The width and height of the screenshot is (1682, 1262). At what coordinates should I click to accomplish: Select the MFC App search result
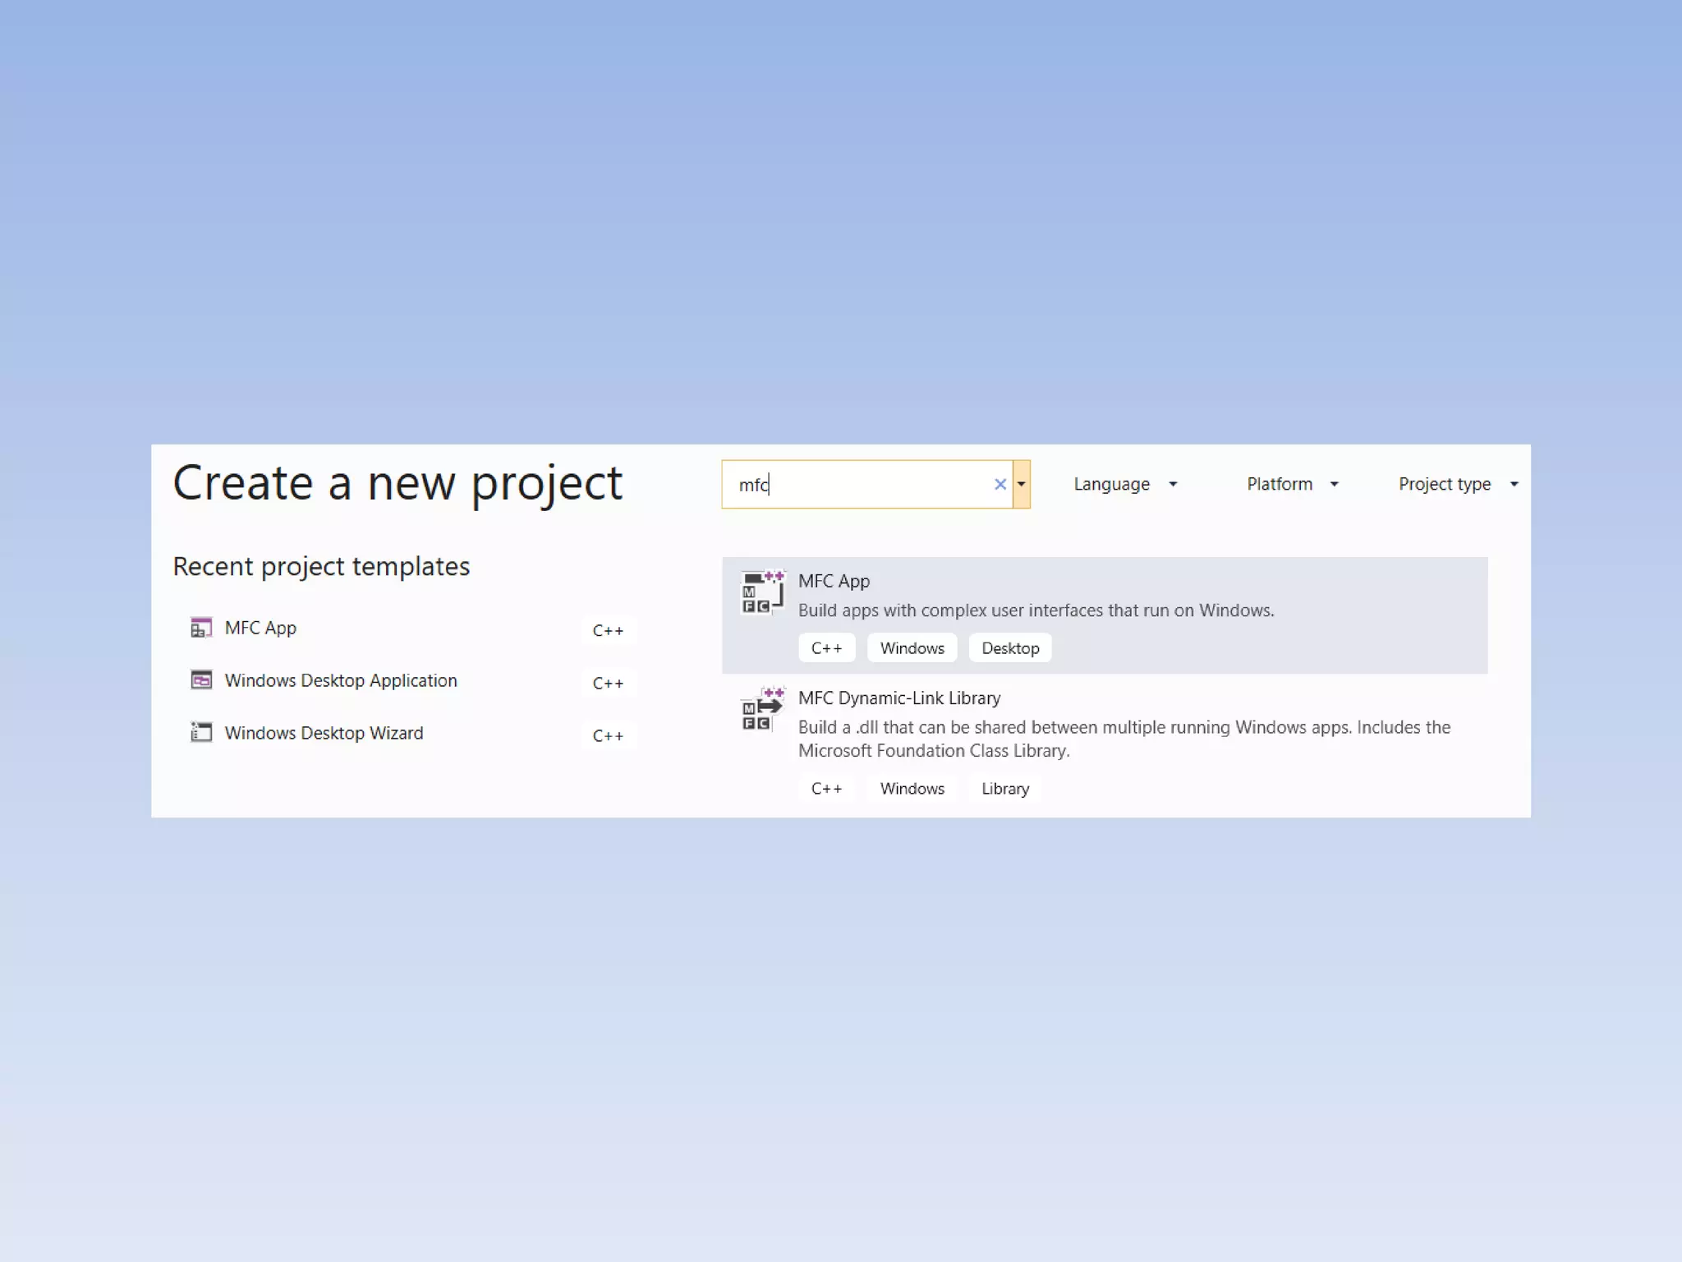click(x=834, y=582)
